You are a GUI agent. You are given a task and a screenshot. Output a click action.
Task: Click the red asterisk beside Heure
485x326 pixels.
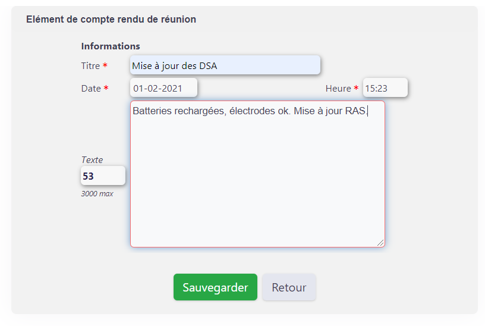(x=356, y=87)
